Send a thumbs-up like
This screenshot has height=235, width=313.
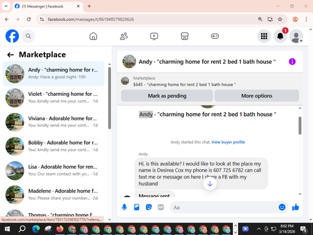(295, 207)
